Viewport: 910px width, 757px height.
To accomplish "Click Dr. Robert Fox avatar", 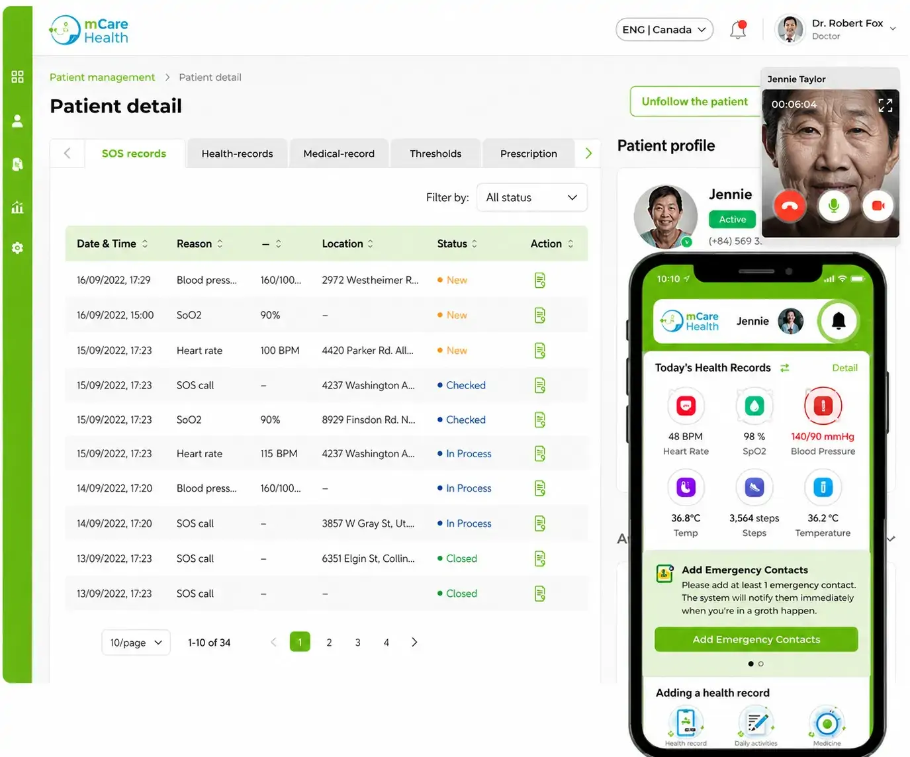I will (x=790, y=29).
